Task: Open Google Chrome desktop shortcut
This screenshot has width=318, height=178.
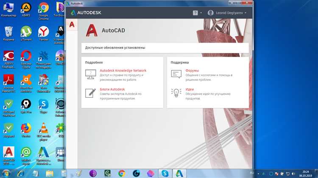Action: point(43,11)
